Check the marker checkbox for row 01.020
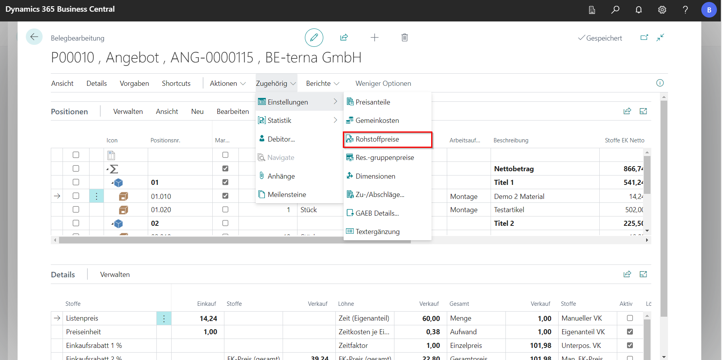Image resolution: width=722 pixels, height=360 pixels. (x=225, y=209)
